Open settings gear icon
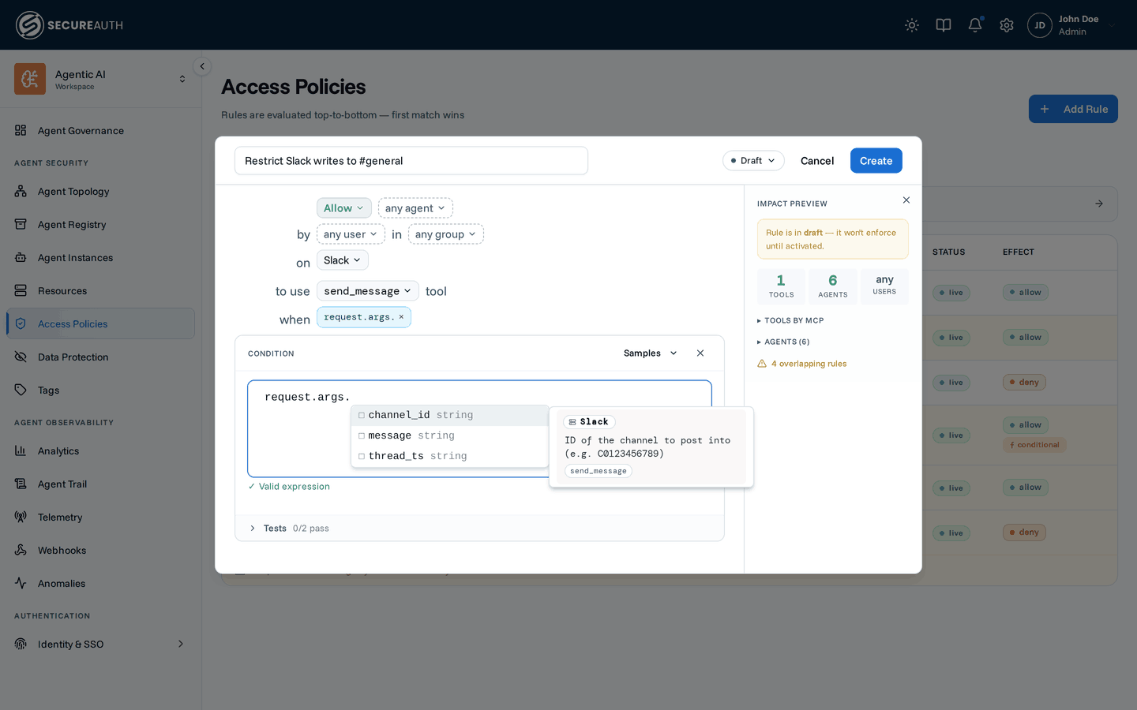 point(1007,25)
